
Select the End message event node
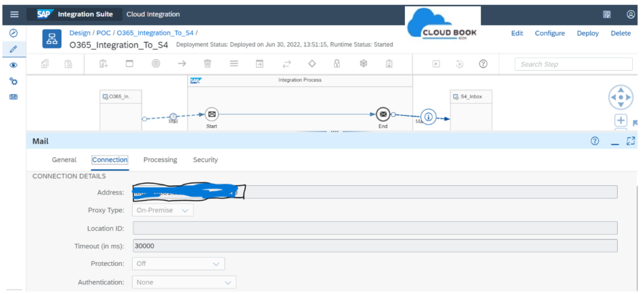(382, 114)
